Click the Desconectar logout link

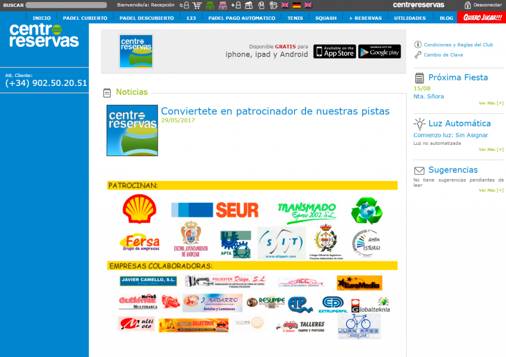(488, 5)
